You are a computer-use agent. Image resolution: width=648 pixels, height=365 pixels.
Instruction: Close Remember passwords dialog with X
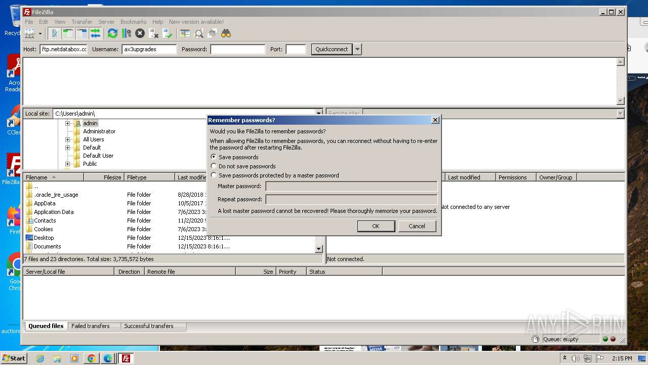[435, 120]
